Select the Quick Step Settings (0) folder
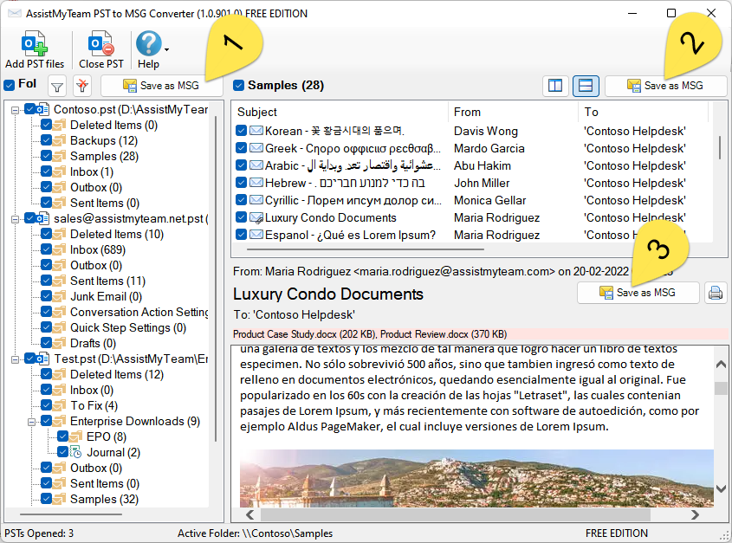The image size is (732, 543). coord(128,327)
